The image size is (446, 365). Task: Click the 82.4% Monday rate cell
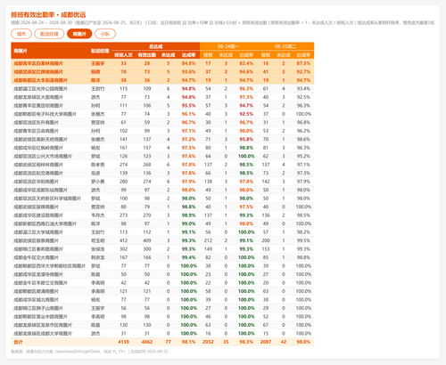[x=246, y=63]
